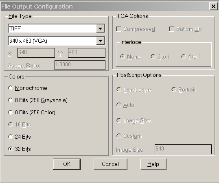Confirm with the OK button
Viewport: 219px width, 183px height.
tap(67, 164)
